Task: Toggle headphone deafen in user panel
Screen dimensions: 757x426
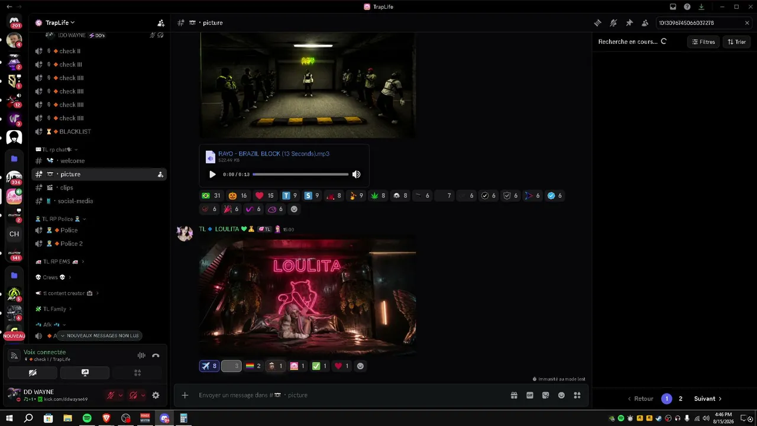Action: click(133, 395)
